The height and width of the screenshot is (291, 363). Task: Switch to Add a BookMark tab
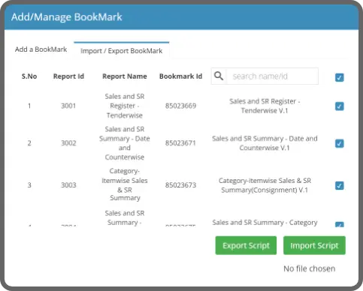point(41,49)
